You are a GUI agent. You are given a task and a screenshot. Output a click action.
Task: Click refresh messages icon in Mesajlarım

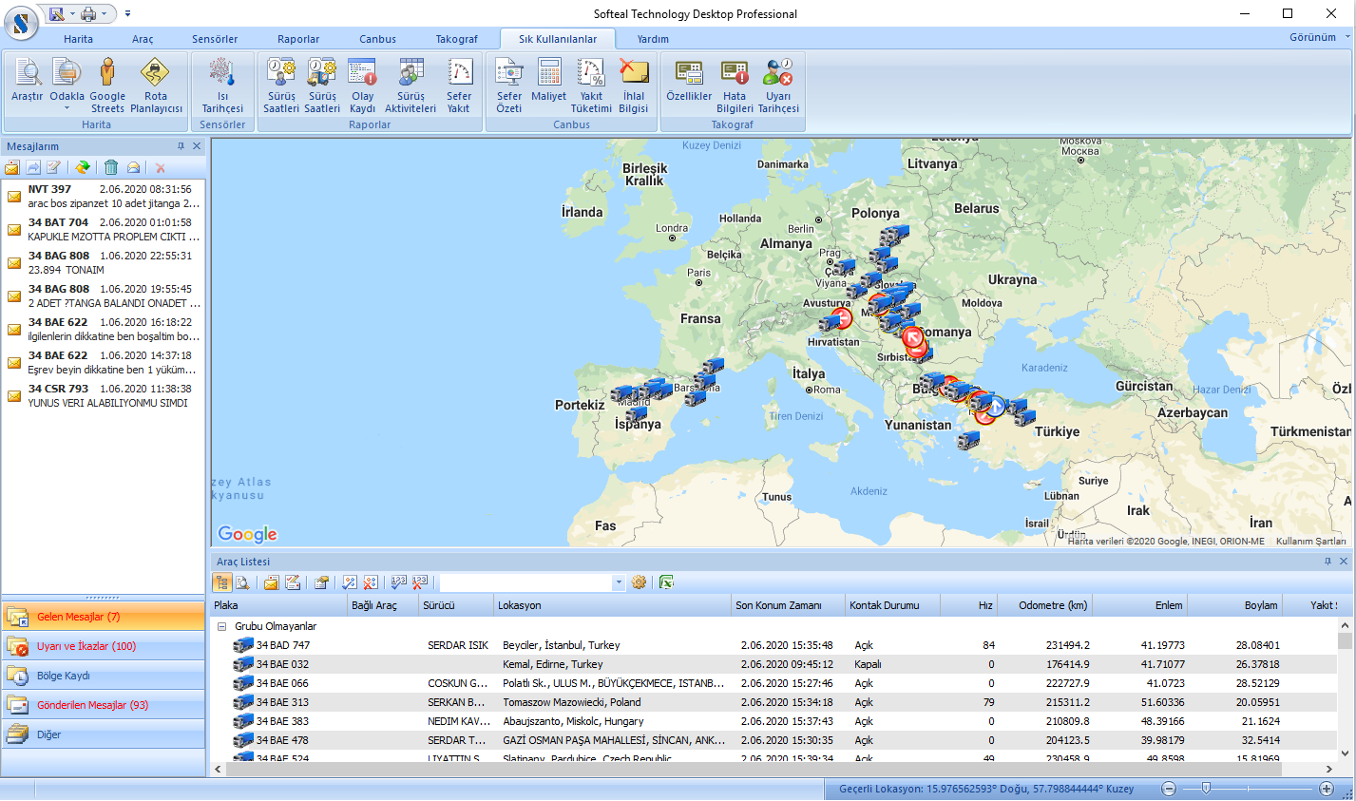(x=83, y=167)
